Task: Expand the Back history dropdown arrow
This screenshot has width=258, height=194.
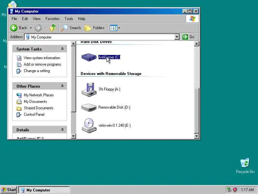Action: pos(31,28)
